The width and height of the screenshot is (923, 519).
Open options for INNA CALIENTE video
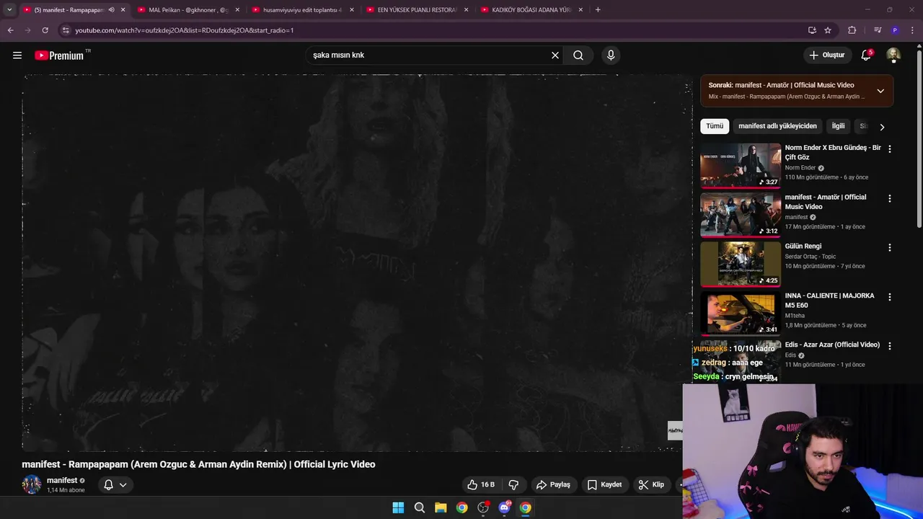click(889, 297)
